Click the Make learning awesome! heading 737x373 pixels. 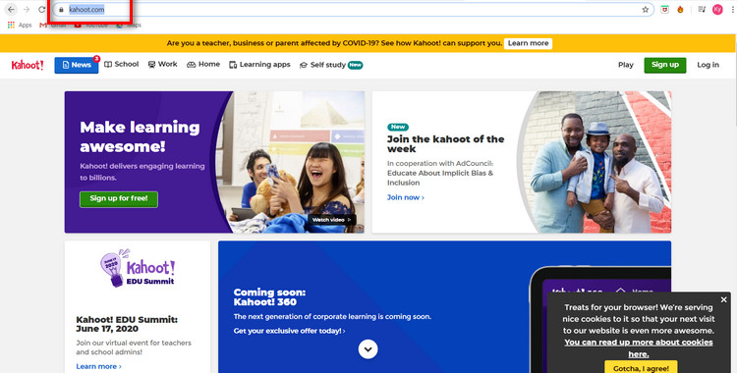tap(140, 136)
